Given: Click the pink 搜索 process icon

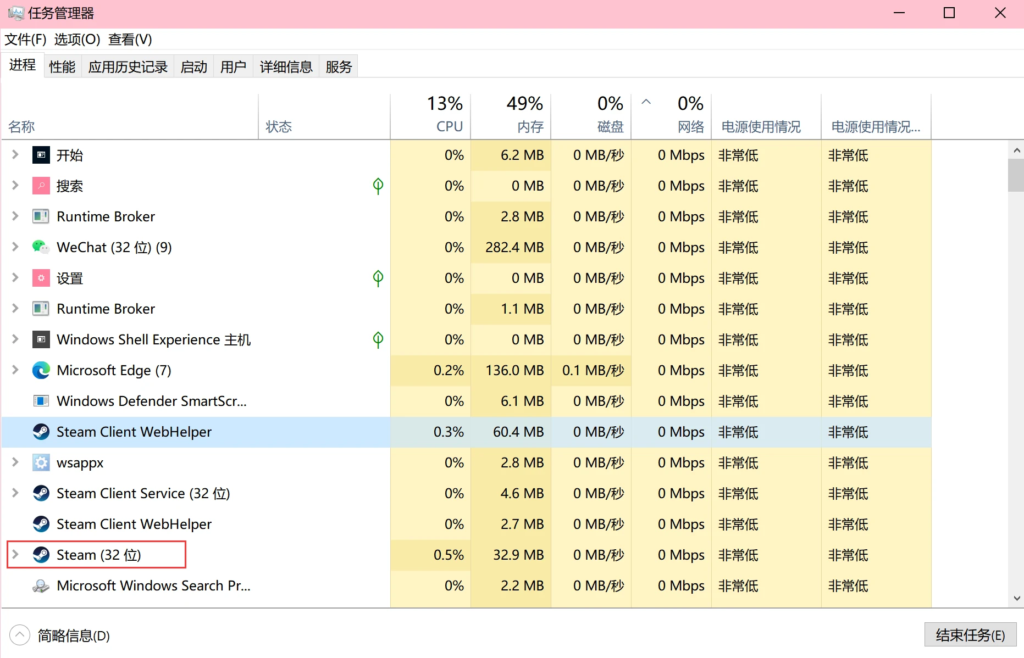Looking at the screenshot, I should click(x=41, y=186).
